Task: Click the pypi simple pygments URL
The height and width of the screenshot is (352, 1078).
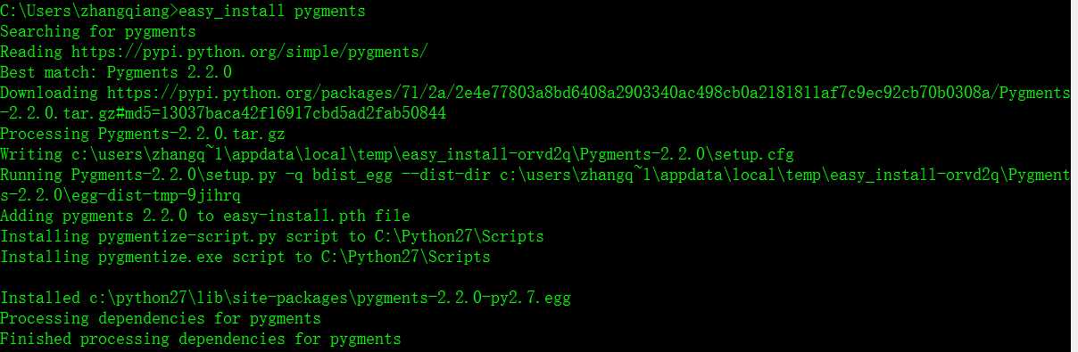Action: pyautogui.click(x=249, y=52)
